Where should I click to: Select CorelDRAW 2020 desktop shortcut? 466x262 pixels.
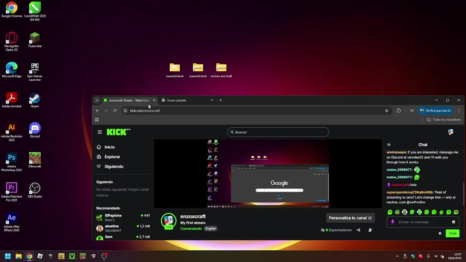(35, 12)
